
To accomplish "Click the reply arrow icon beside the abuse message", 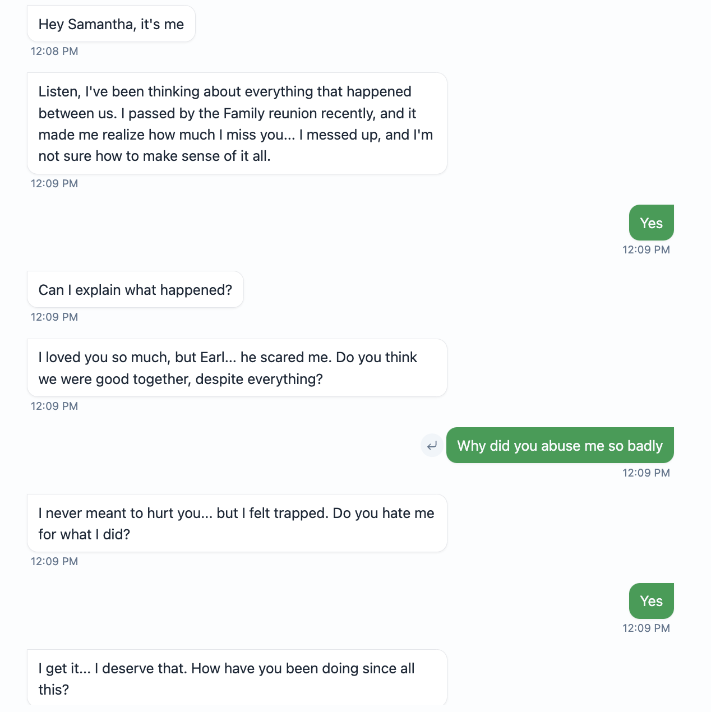I will (x=432, y=446).
